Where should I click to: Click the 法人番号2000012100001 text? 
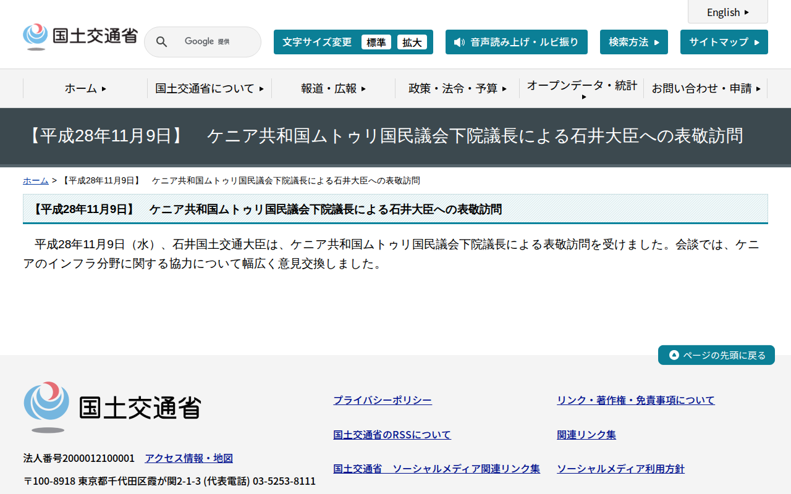[79, 458]
